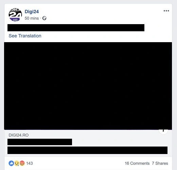Click the See Translation link
This screenshot has width=177, height=170.
click(25, 36)
